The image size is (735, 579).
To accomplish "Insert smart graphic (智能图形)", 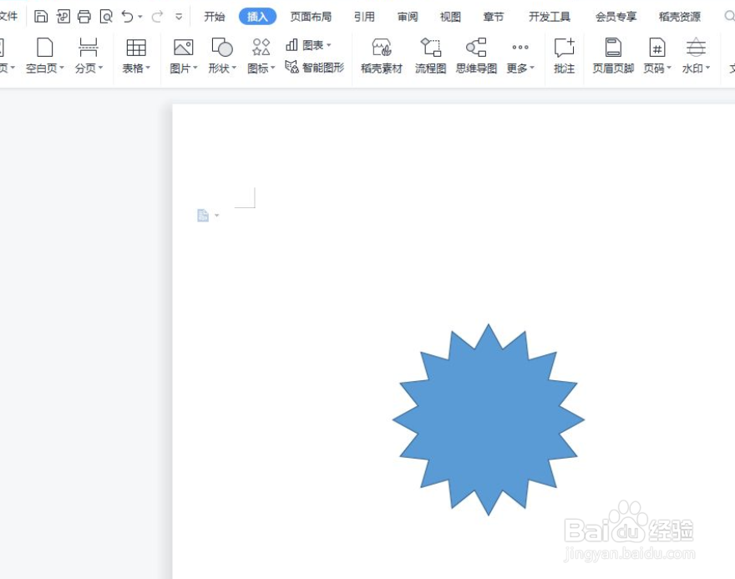I will tap(315, 68).
